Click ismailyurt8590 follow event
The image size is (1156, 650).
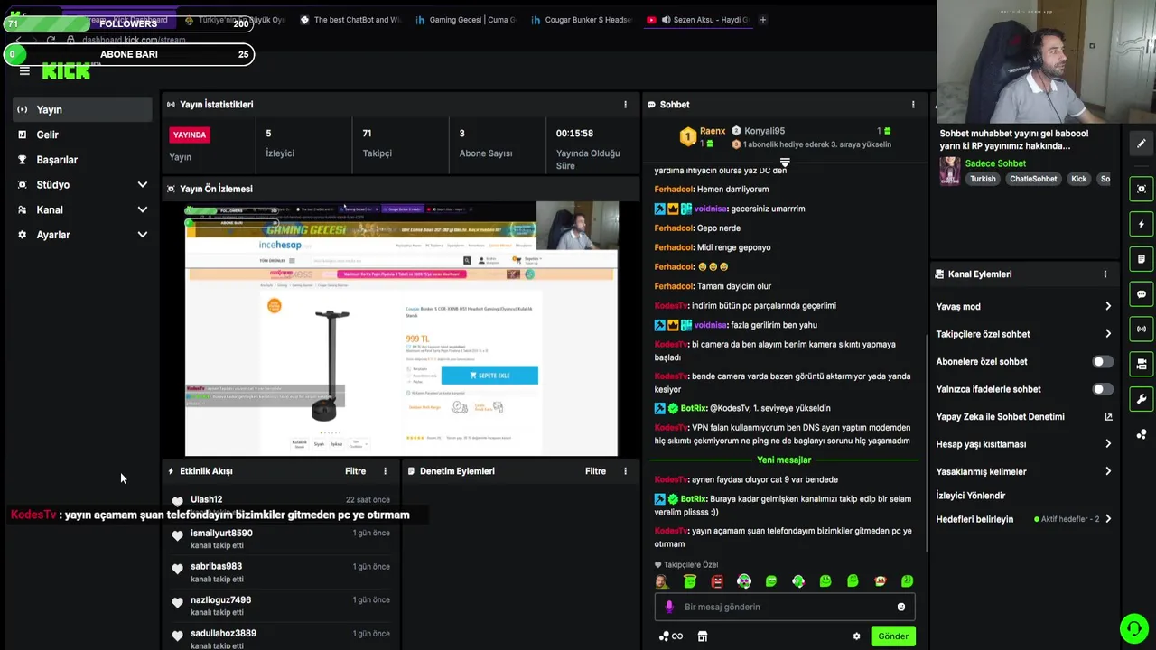281,539
